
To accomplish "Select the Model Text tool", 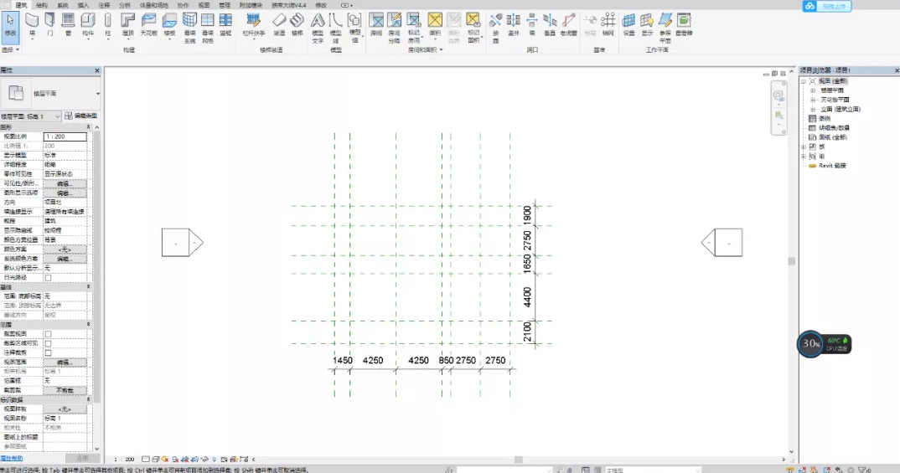I will [x=318, y=27].
